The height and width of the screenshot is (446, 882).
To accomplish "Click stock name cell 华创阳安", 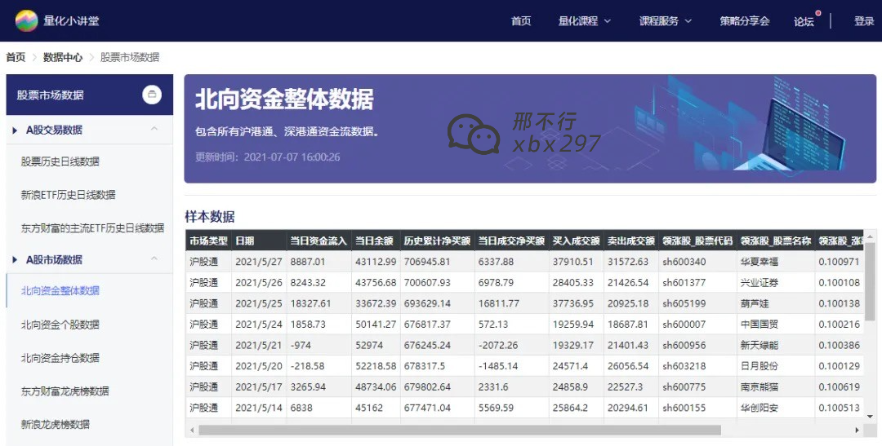I will click(776, 408).
